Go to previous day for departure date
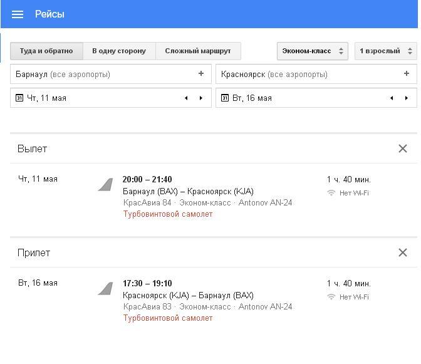The width and height of the screenshot is (421, 364). click(186, 98)
